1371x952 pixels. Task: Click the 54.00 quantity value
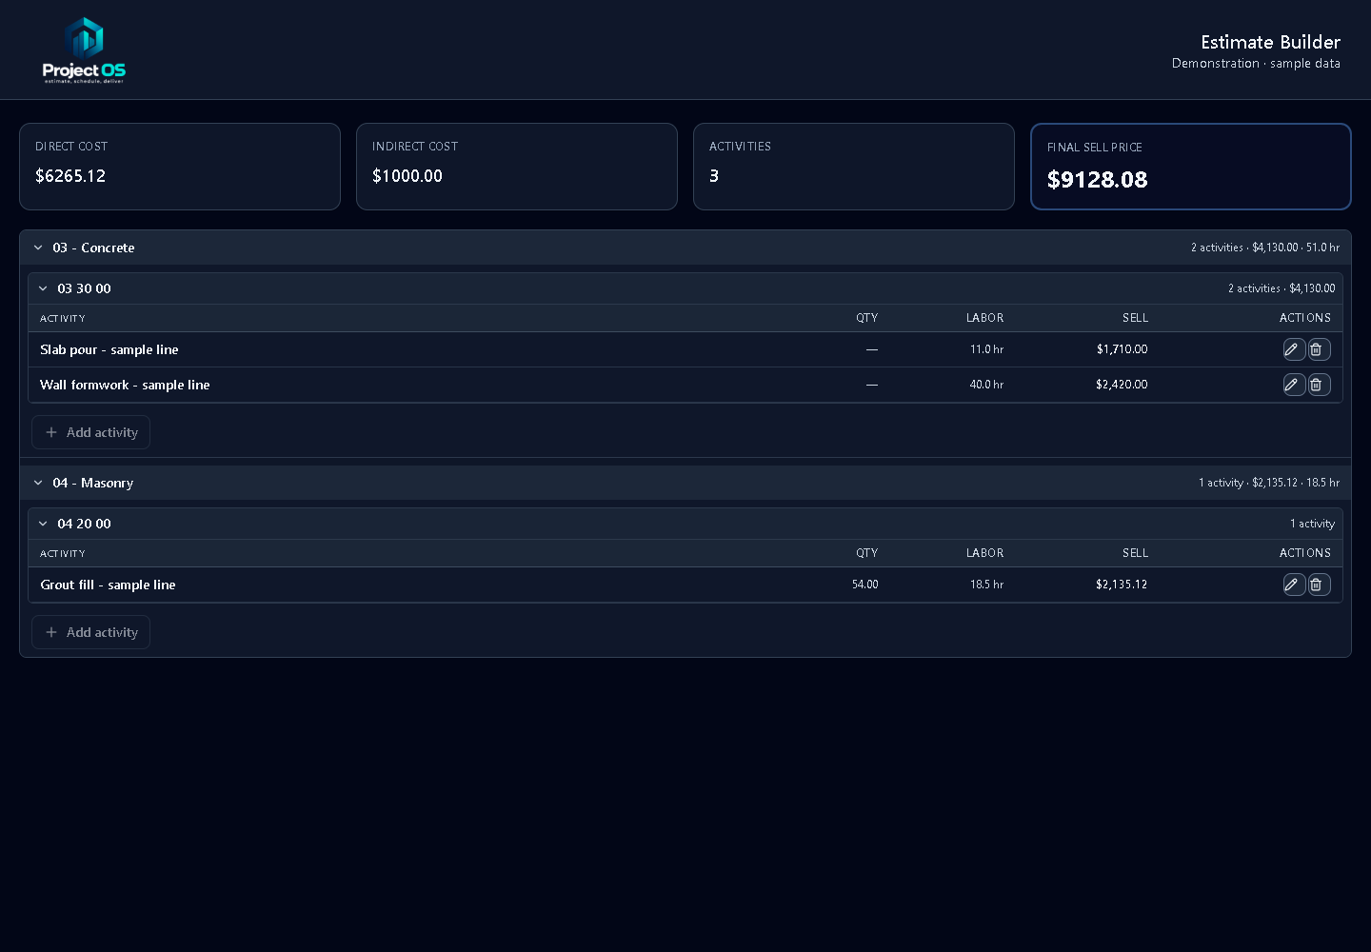(864, 585)
